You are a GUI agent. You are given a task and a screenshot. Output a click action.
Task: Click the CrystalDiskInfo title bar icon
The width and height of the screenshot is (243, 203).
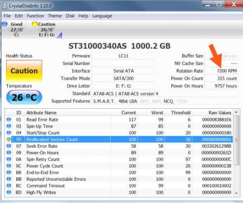tap(4, 6)
